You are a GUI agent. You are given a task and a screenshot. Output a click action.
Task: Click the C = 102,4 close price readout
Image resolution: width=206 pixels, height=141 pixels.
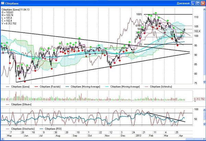click(x=7, y=21)
